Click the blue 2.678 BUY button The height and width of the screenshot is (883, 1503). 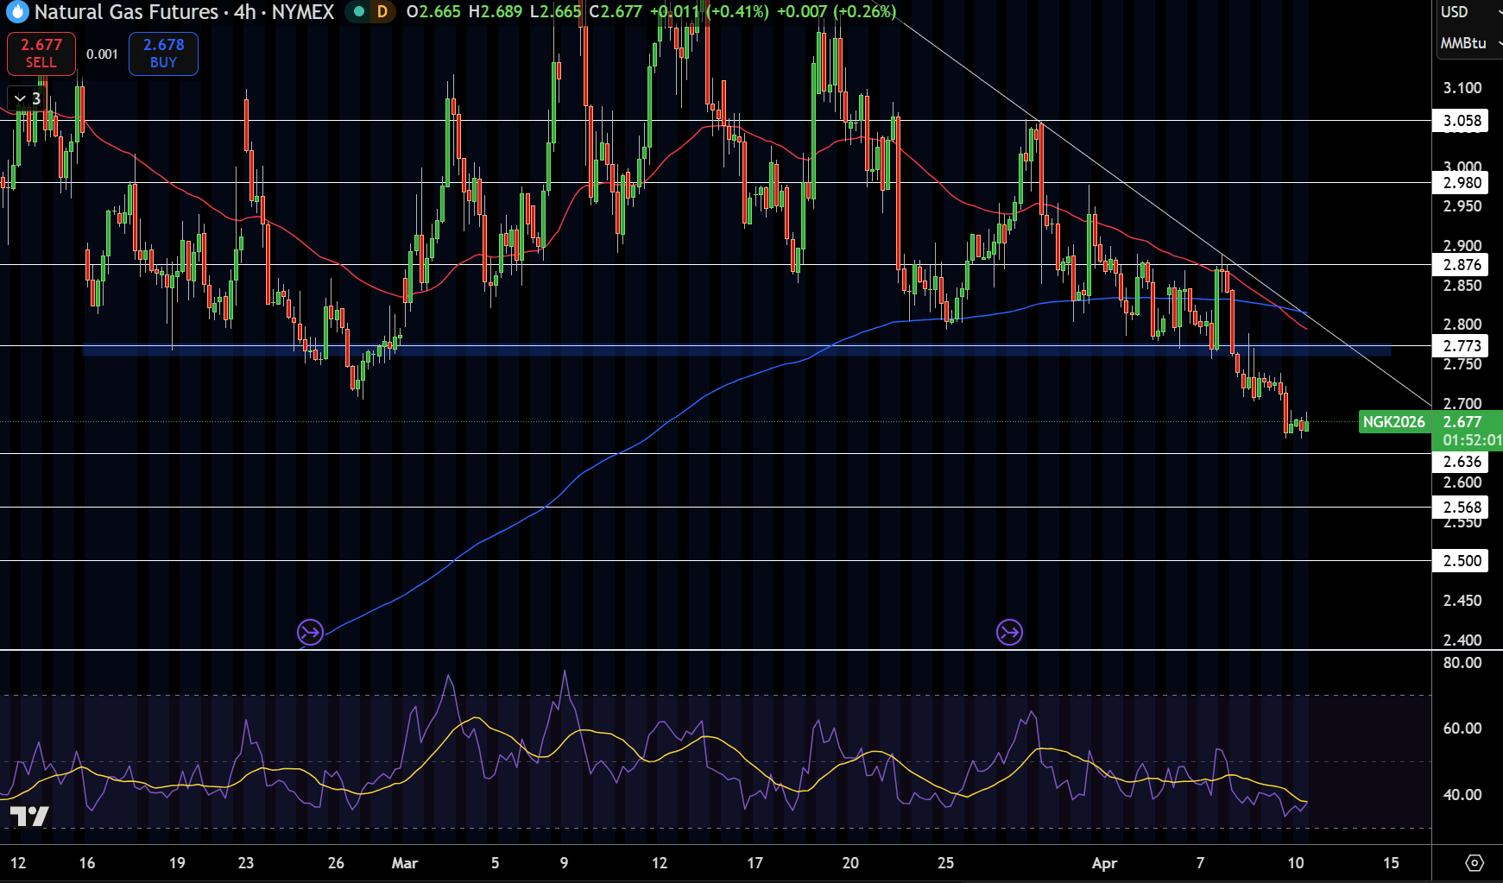coord(163,54)
